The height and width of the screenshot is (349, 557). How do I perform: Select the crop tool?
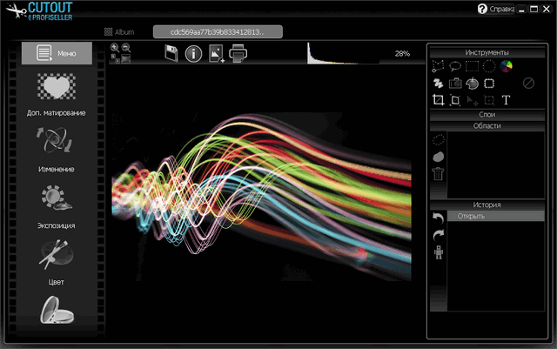pos(439,100)
